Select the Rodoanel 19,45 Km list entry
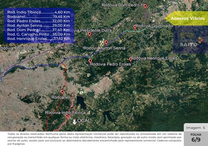 39,16
